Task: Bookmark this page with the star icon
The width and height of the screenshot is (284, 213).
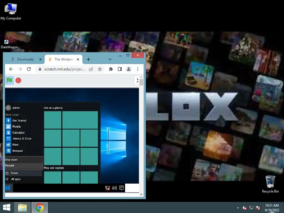Action: [100, 69]
